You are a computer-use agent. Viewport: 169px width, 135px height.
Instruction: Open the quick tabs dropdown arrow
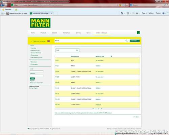click(5, 13)
